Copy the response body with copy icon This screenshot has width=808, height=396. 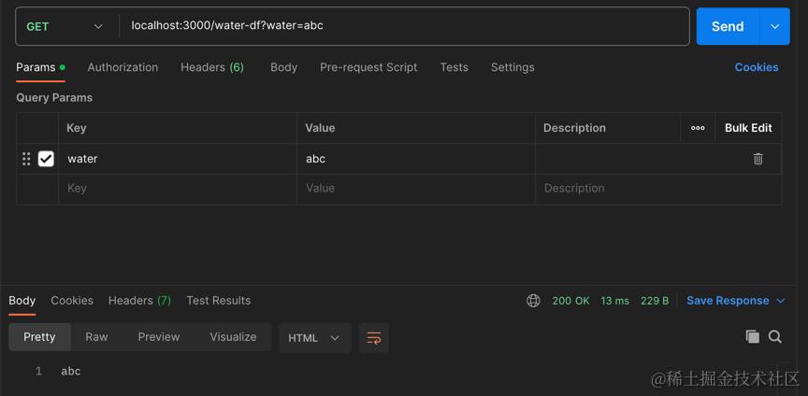tap(752, 337)
